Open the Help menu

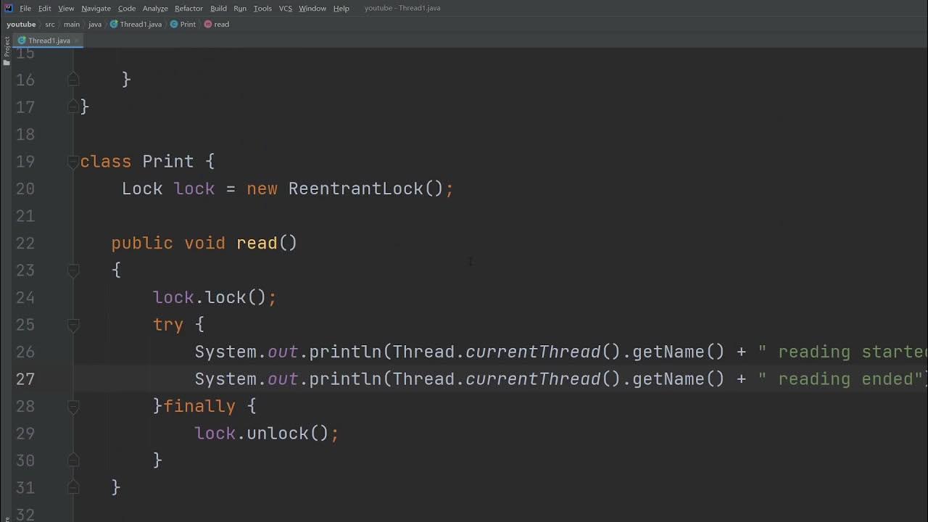click(341, 8)
